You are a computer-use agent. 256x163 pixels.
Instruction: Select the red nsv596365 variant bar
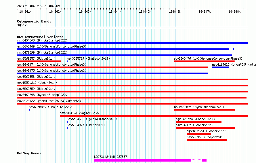[206, 128]
